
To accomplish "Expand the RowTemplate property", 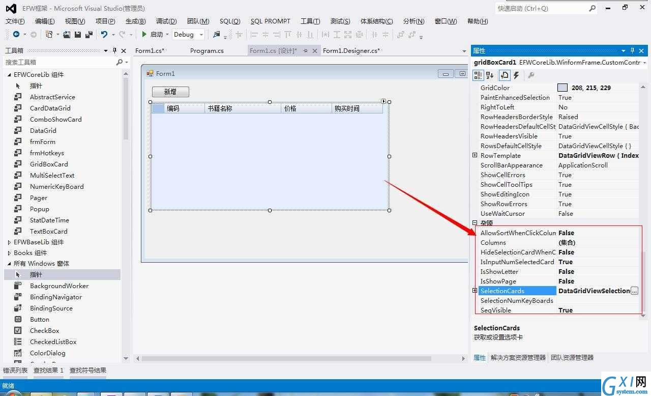I will [475, 155].
